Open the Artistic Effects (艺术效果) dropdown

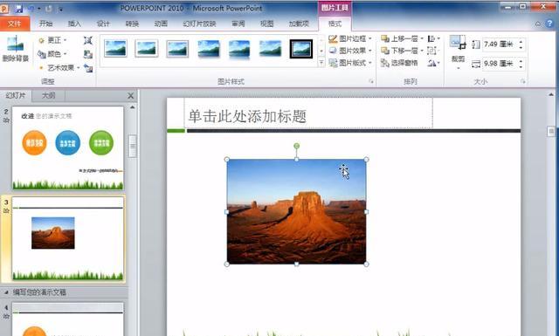[59, 68]
